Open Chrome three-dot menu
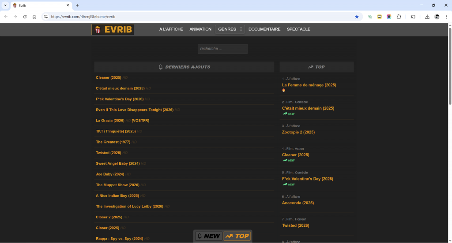Image resolution: width=452 pixels, height=243 pixels. point(446,17)
